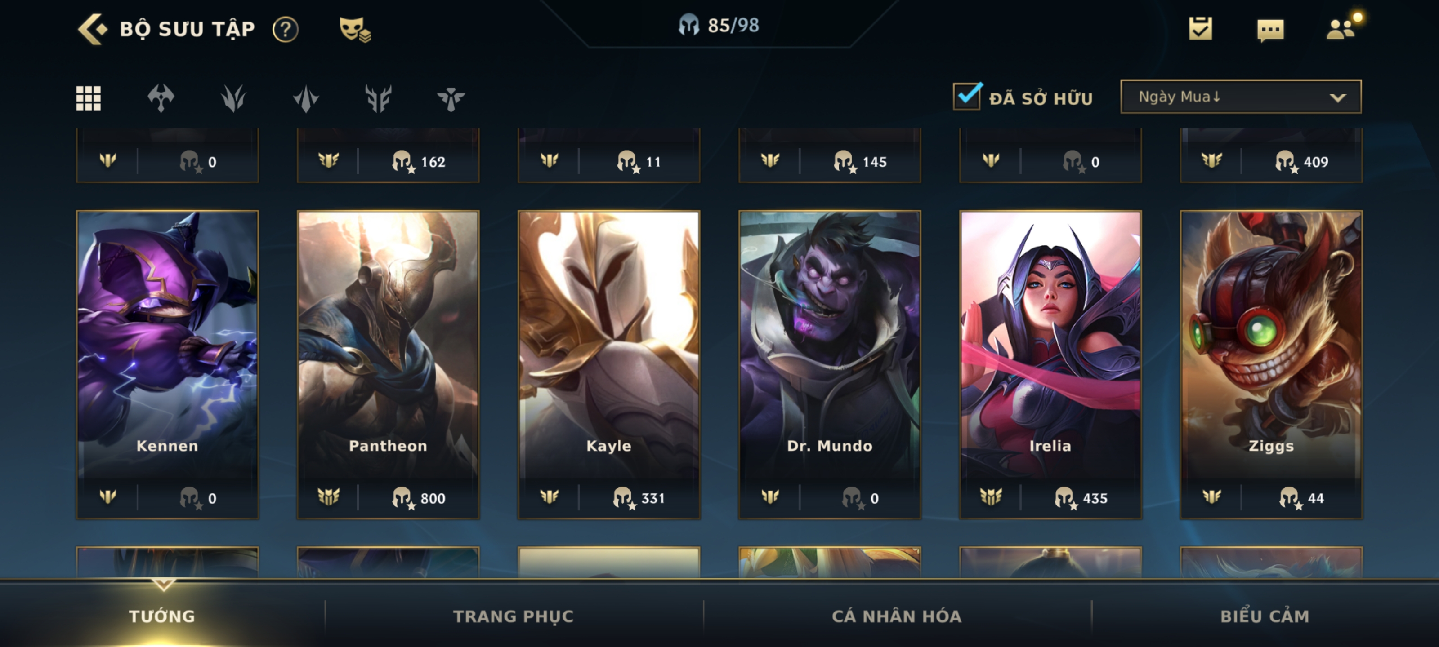The image size is (1439, 647).
Task: Filter by the last role icon
Action: [x=450, y=99]
